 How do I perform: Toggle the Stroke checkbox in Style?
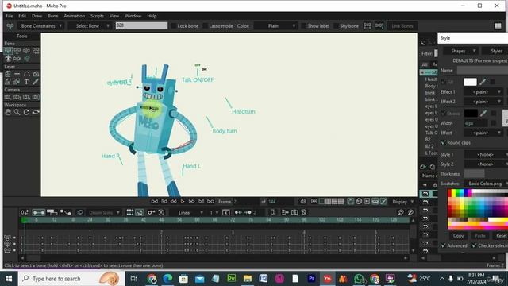pyautogui.click(x=443, y=113)
